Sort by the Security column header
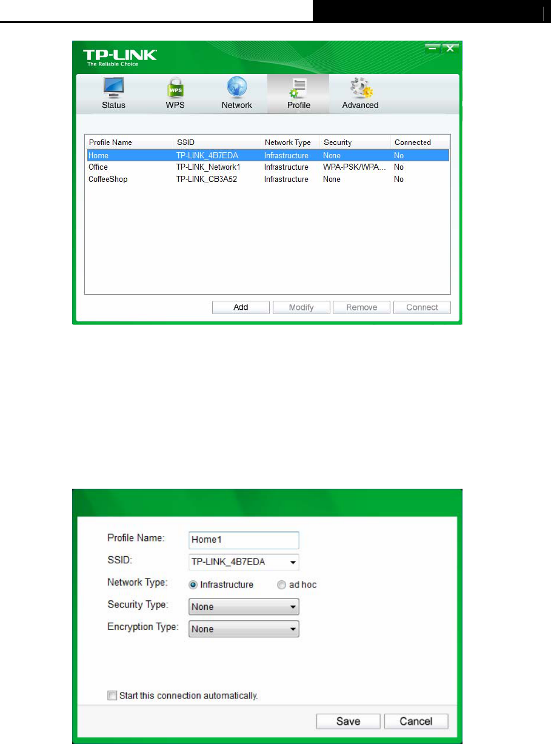Viewport: 551px width, 744px height. tap(355, 142)
